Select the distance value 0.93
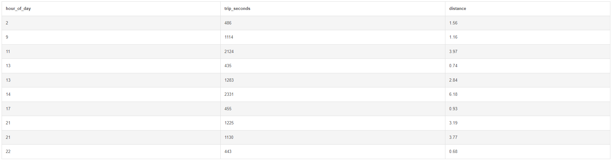612x161 pixels. click(453, 109)
